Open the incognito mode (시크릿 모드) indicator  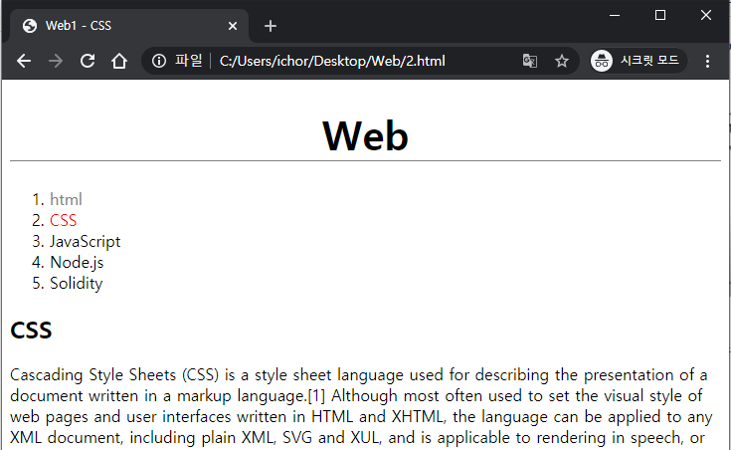[639, 61]
